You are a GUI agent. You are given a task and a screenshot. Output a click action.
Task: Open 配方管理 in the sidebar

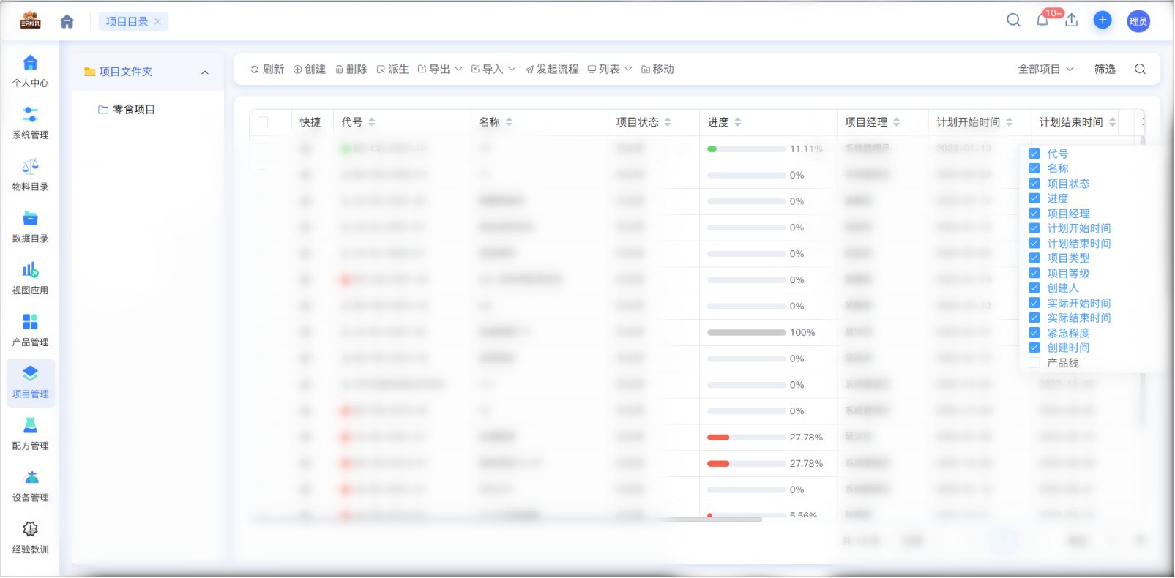[30, 434]
